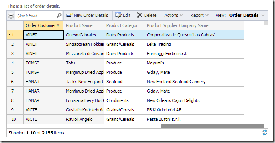This screenshot has height=143, width=275.
Task: Click the VICTE cell in row 9
Action: [44, 110]
